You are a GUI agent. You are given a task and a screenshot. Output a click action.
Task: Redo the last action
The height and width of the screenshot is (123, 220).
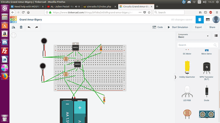[37, 27]
